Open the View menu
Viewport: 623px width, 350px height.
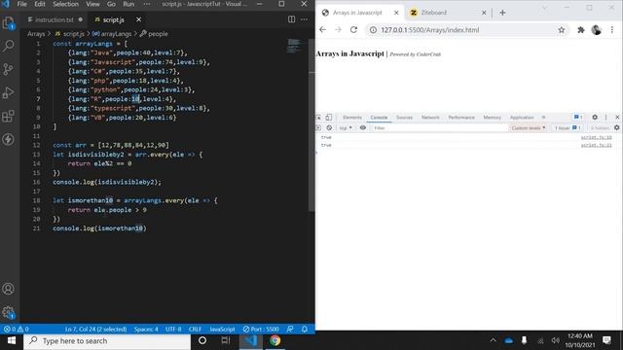coord(92,4)
